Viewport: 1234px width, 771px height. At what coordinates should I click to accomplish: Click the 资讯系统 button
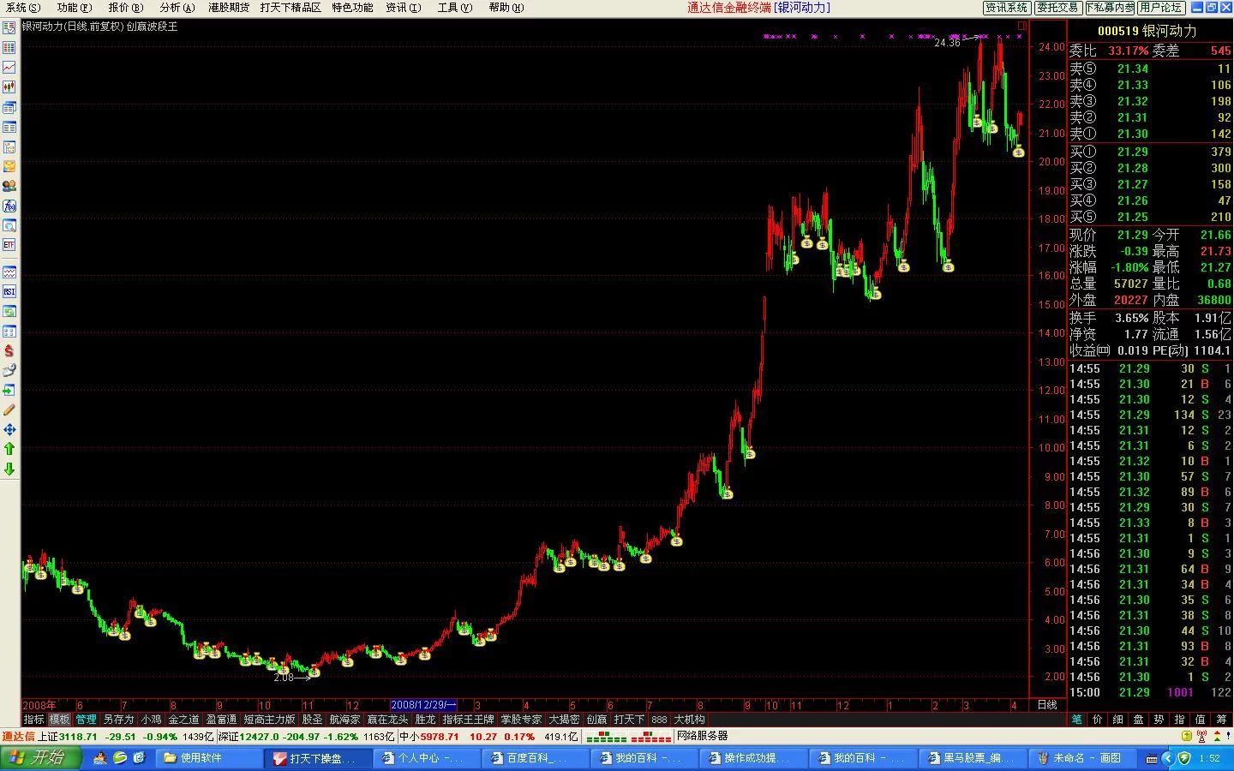tap(1006, 8)
